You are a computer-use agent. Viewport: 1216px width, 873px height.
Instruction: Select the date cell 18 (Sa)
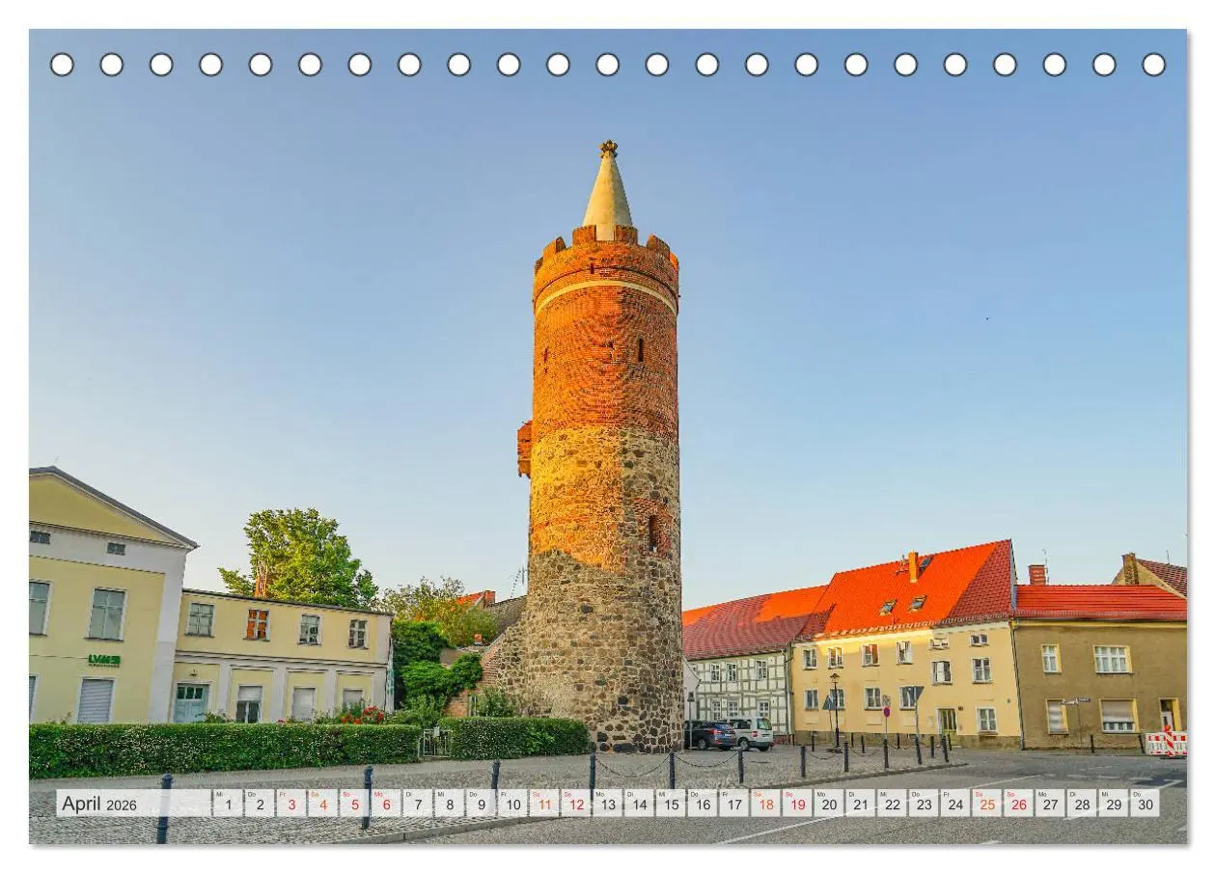765,804
